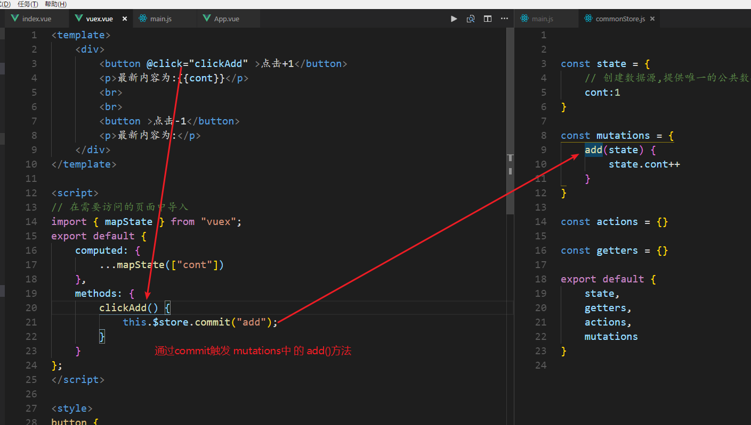
Task: Click getters, export entry on line 20
Action: pyautogui.click(x=608, y=308)
